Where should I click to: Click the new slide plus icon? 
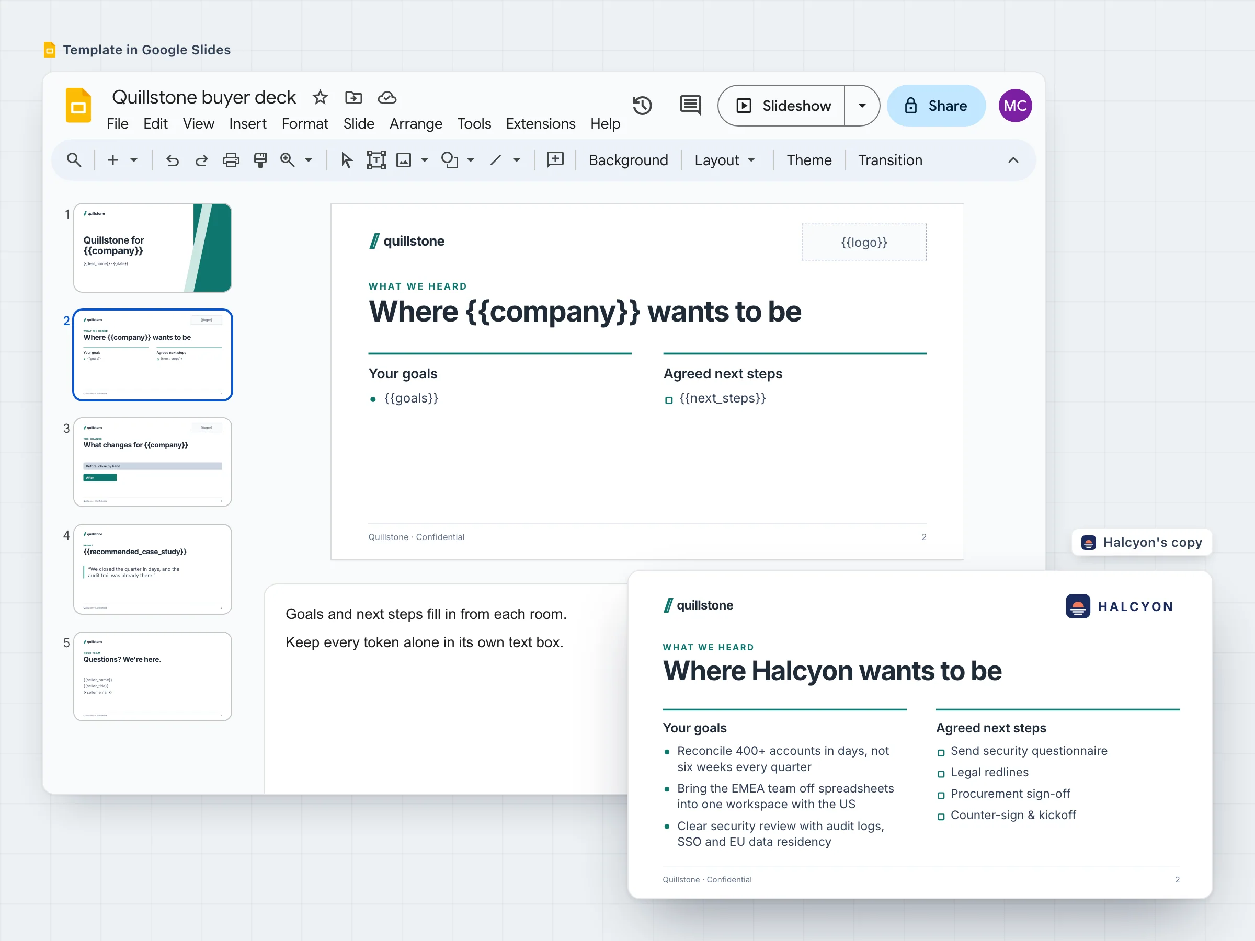[113, 160]
